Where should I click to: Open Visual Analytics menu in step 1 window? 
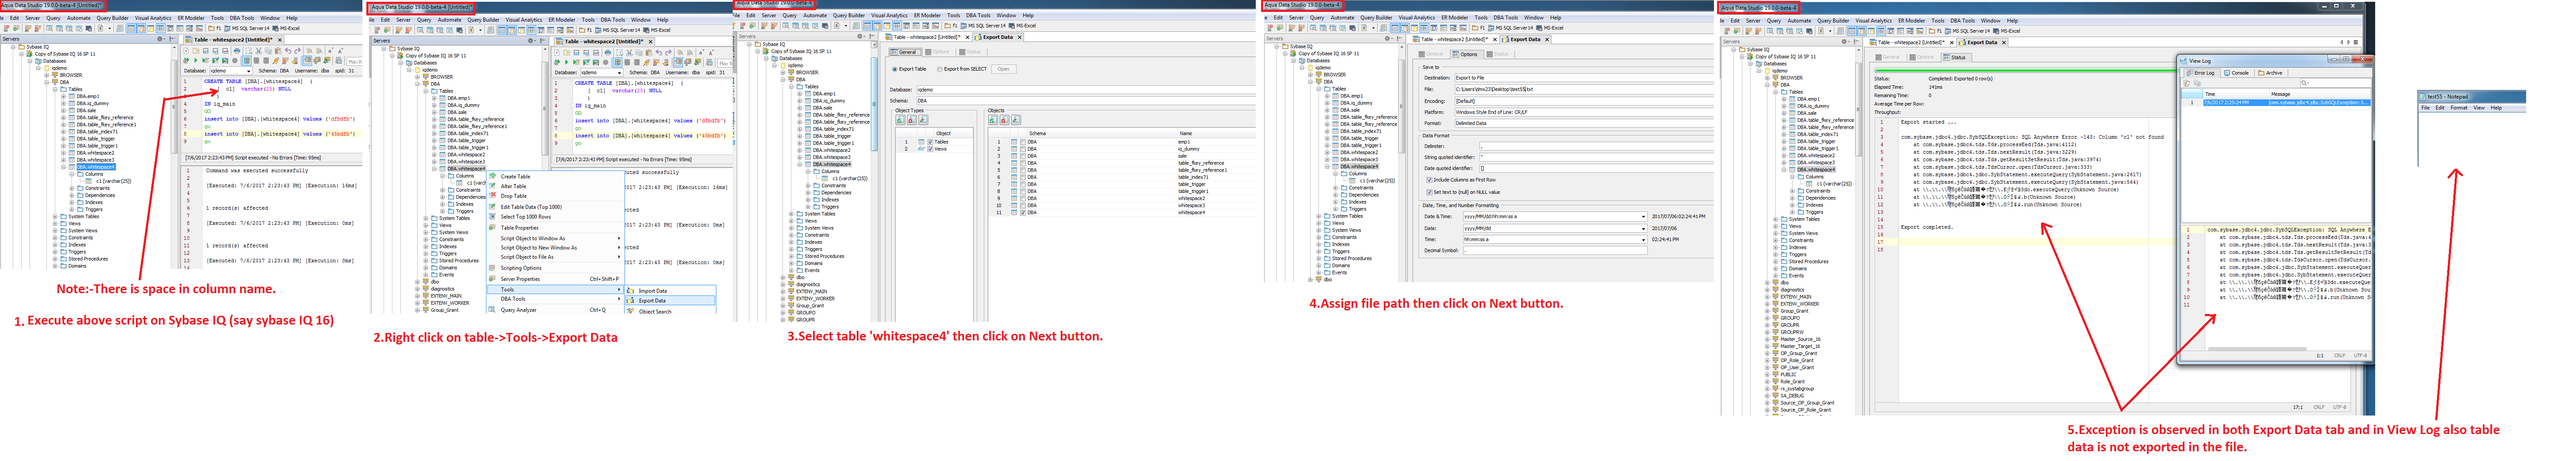[153, 18]
